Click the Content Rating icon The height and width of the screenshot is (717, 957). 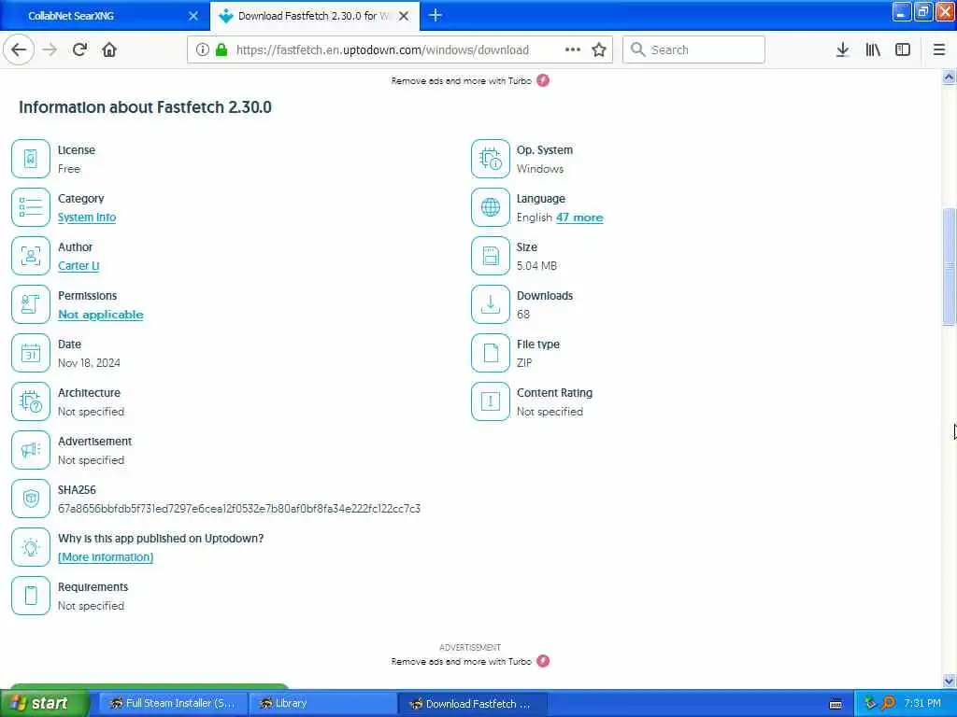coord(490,401)
